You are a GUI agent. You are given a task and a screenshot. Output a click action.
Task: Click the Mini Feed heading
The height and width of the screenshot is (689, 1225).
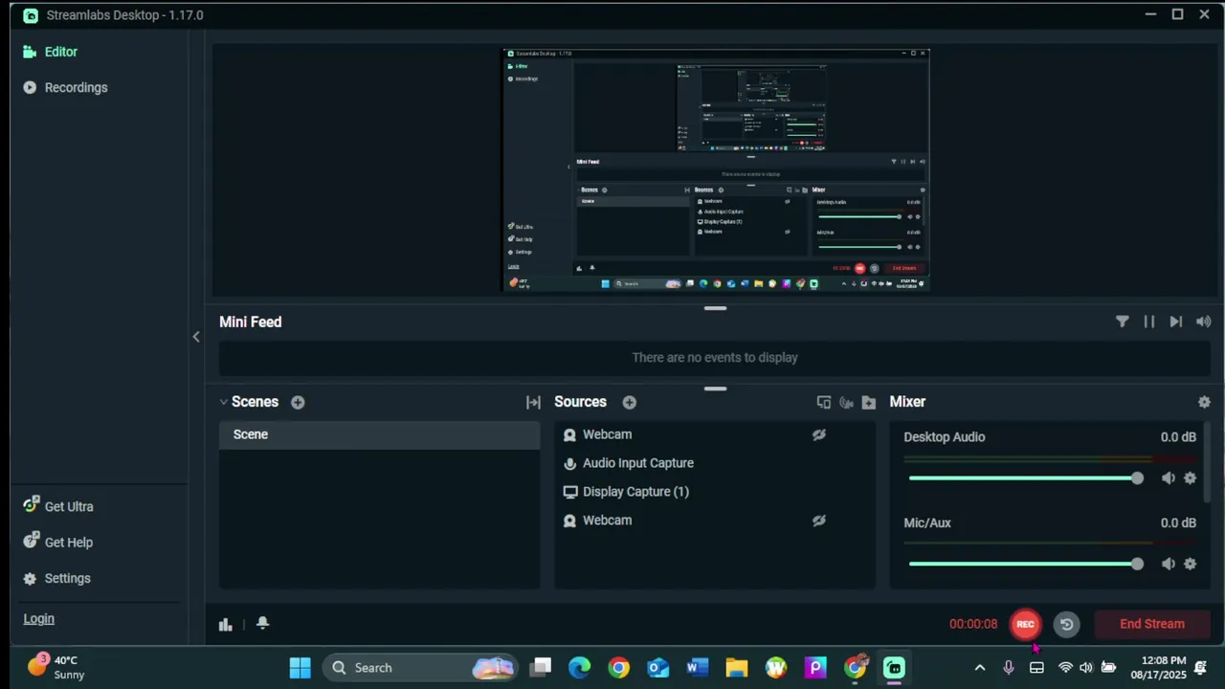point(251,322)
